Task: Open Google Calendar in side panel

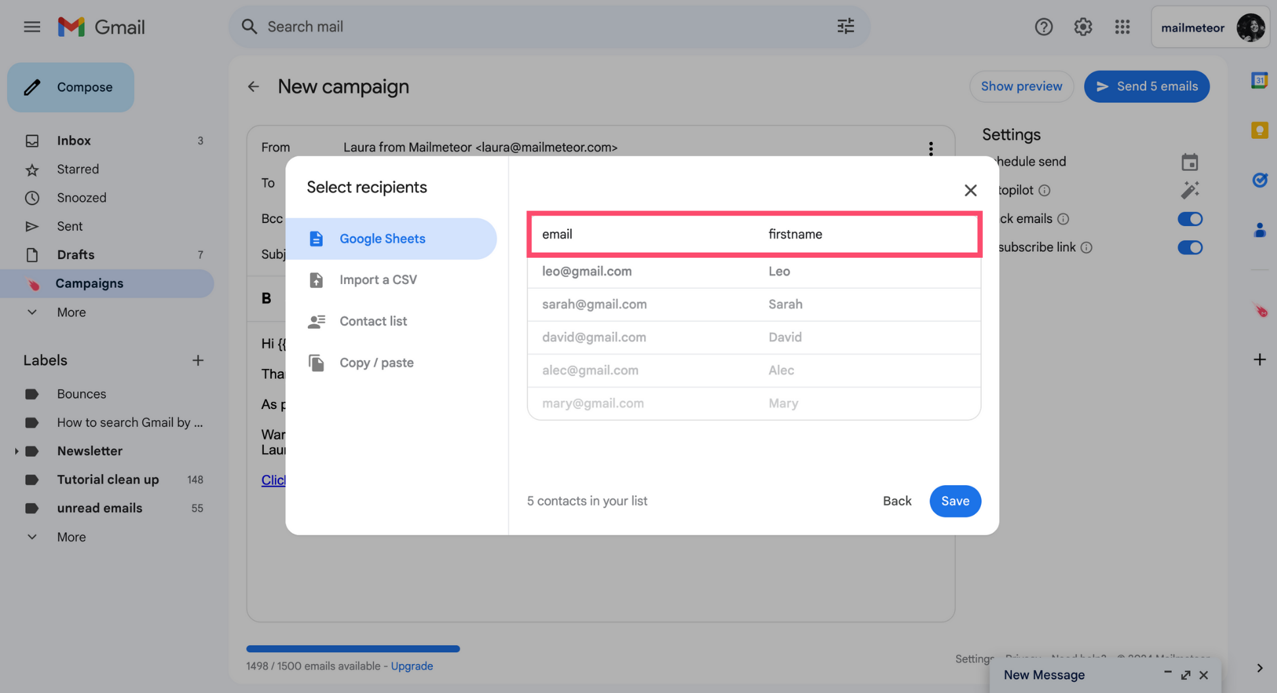Action: [1259, 80]
